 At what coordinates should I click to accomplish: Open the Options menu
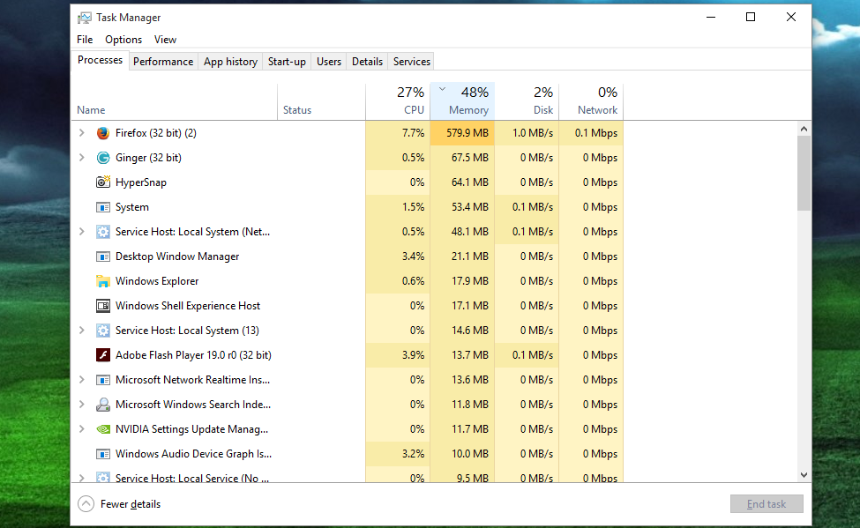click(123, 40)
